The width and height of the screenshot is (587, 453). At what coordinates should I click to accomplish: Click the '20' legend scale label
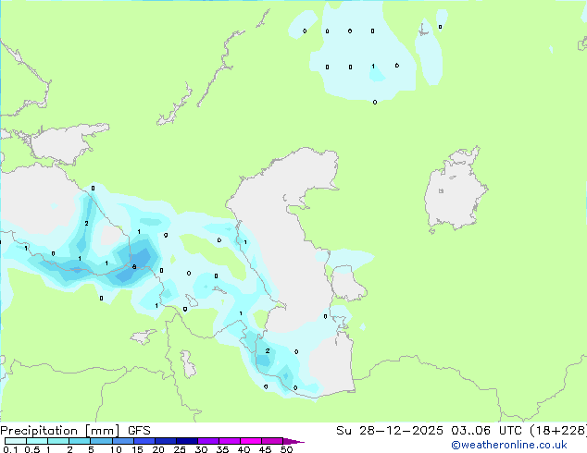point(158,449)
